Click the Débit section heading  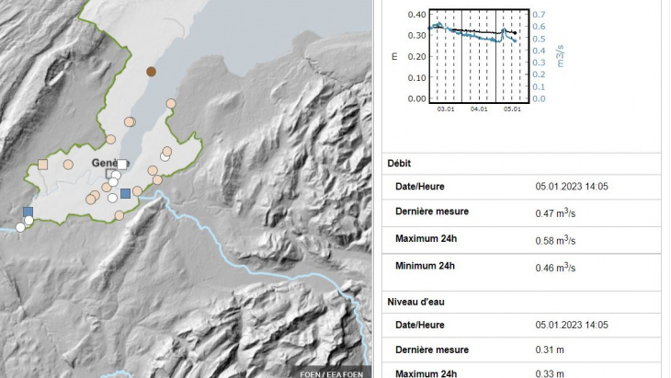[x=398, y=163]
